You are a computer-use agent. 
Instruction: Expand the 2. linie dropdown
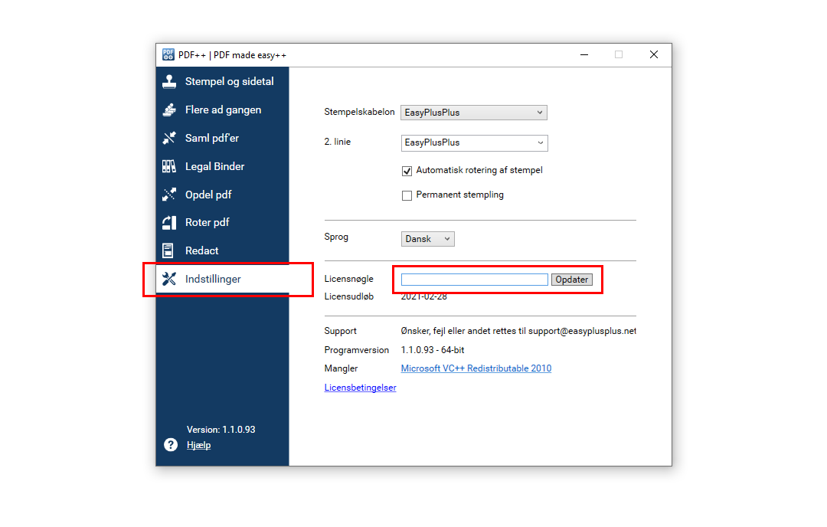click(474, 142)
